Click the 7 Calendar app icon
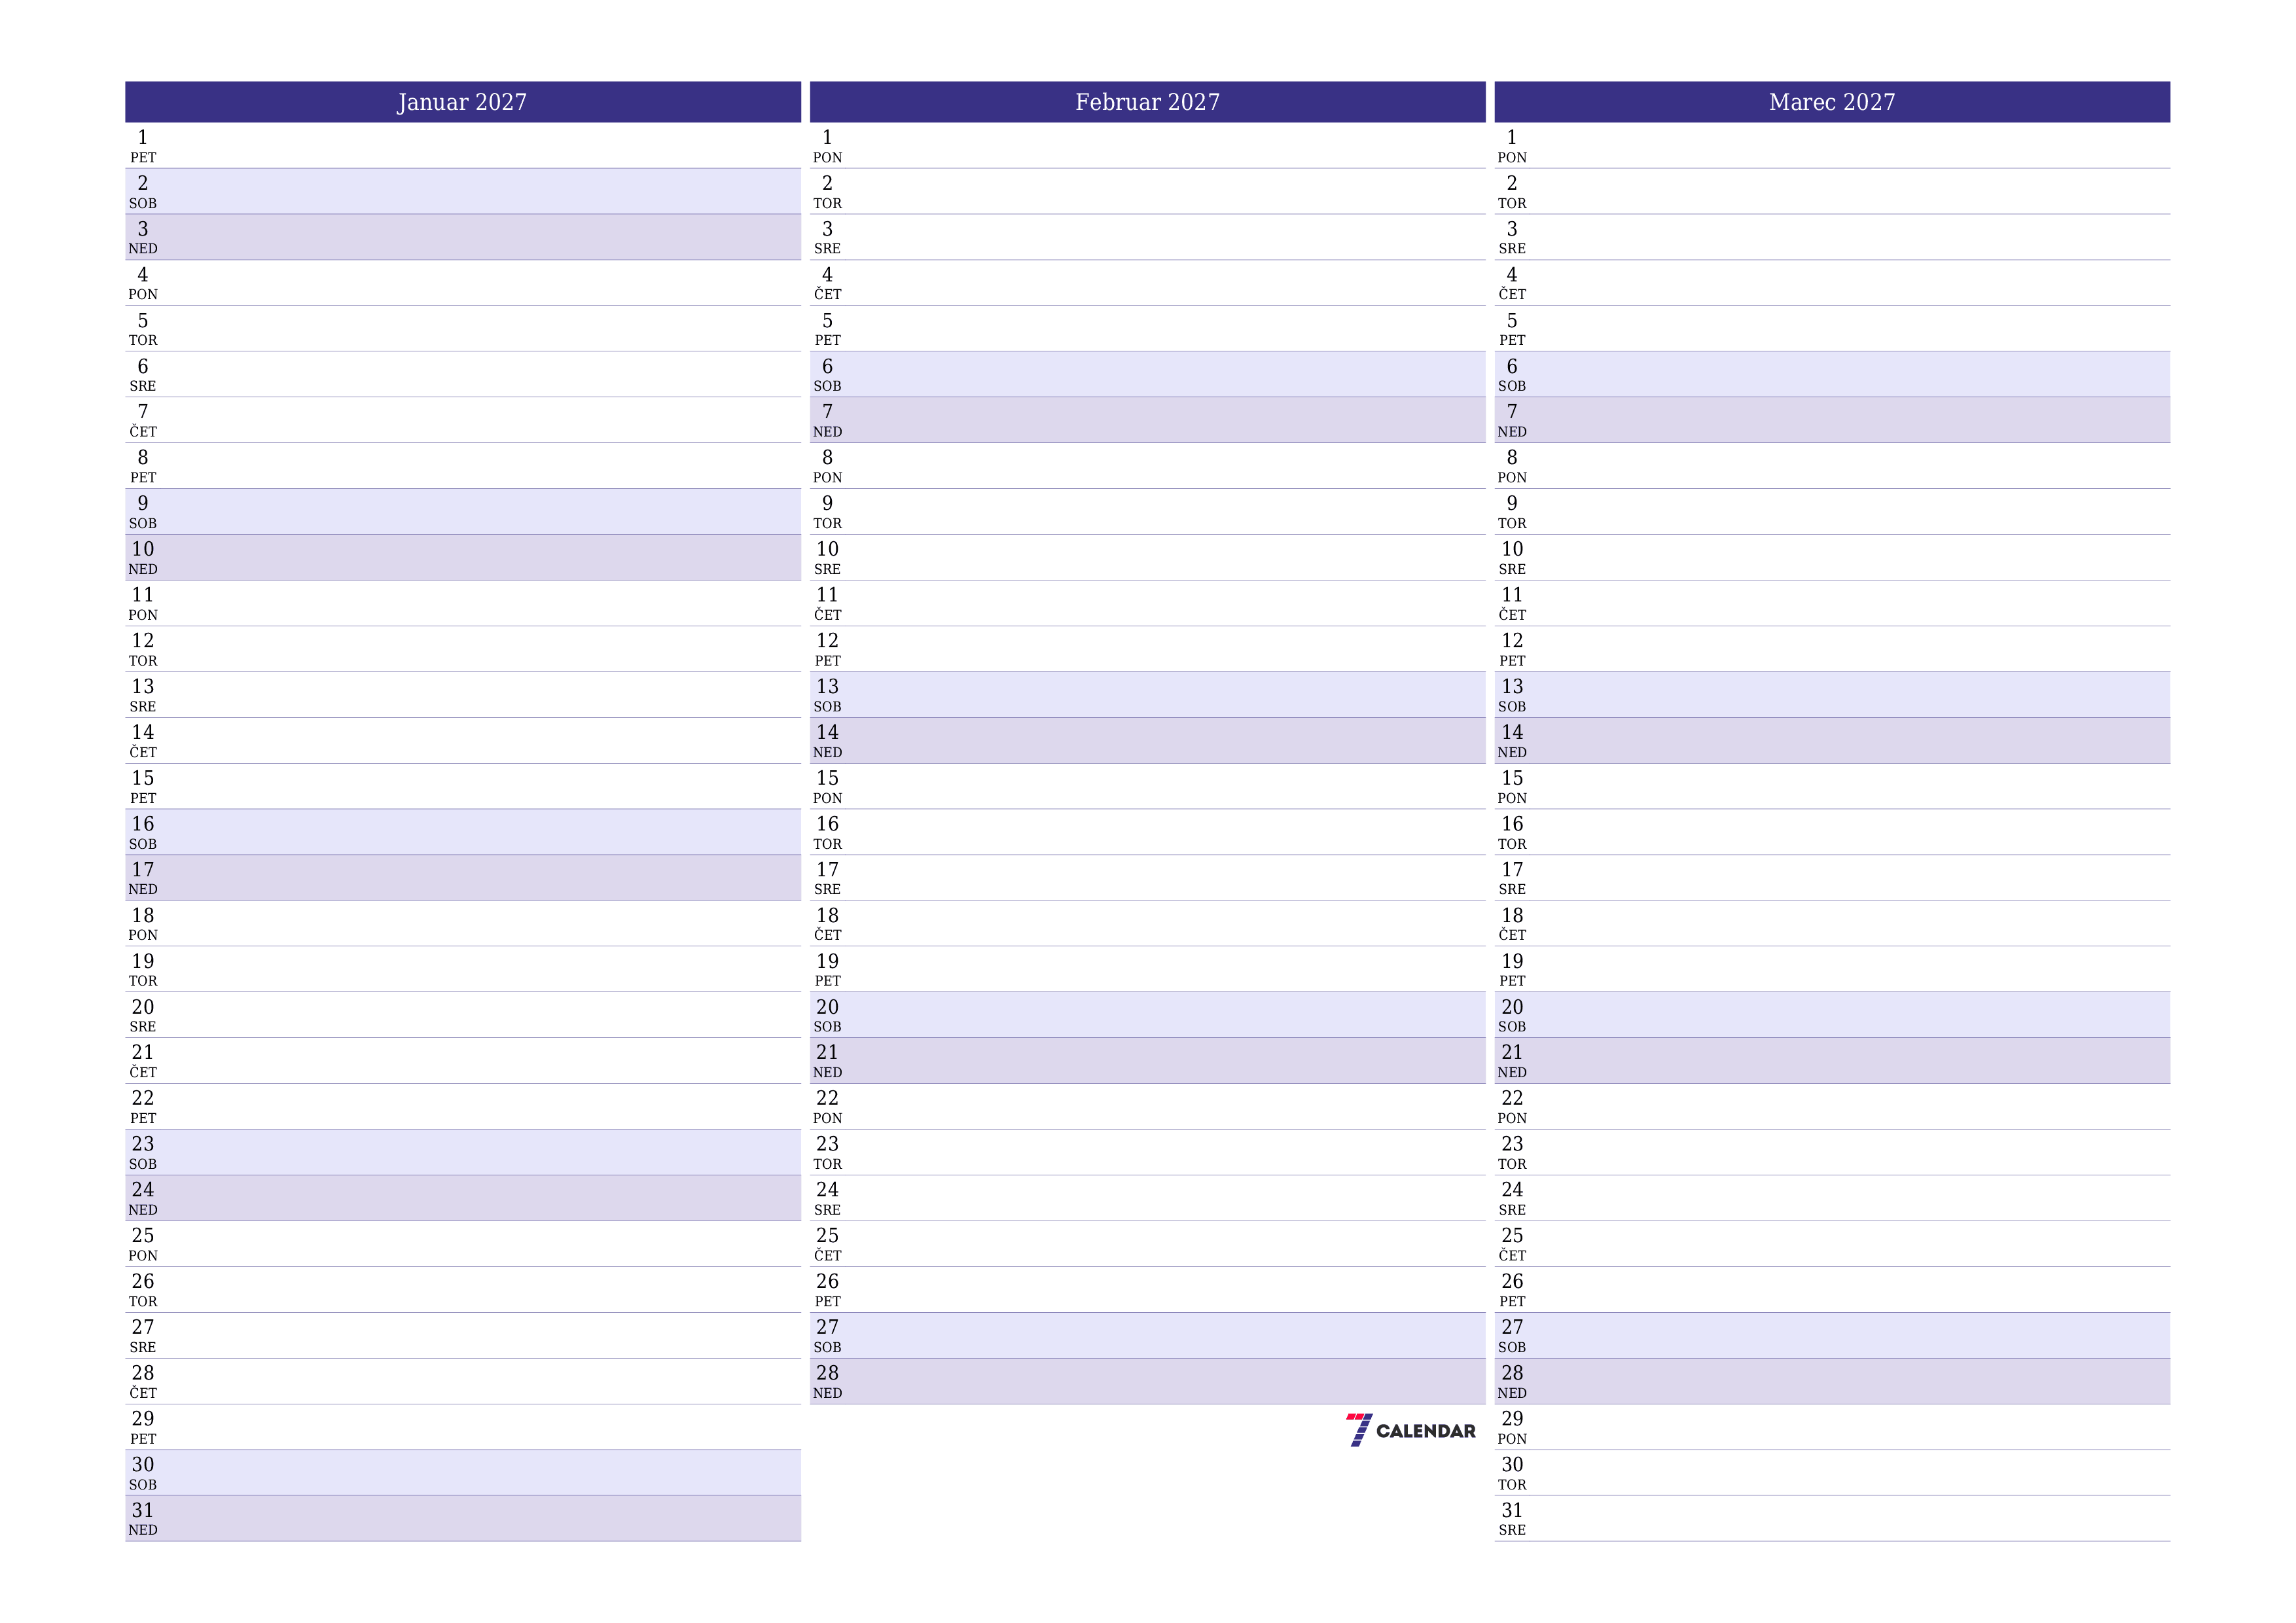The height and width of the screenshot is (1623, 2296). 1361,1426
